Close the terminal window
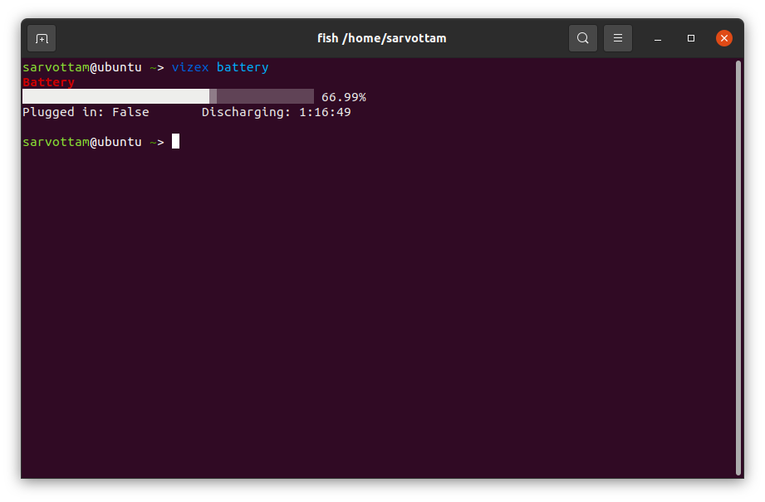The width and height of the screenshot is (765, 502). coord(724,38)
